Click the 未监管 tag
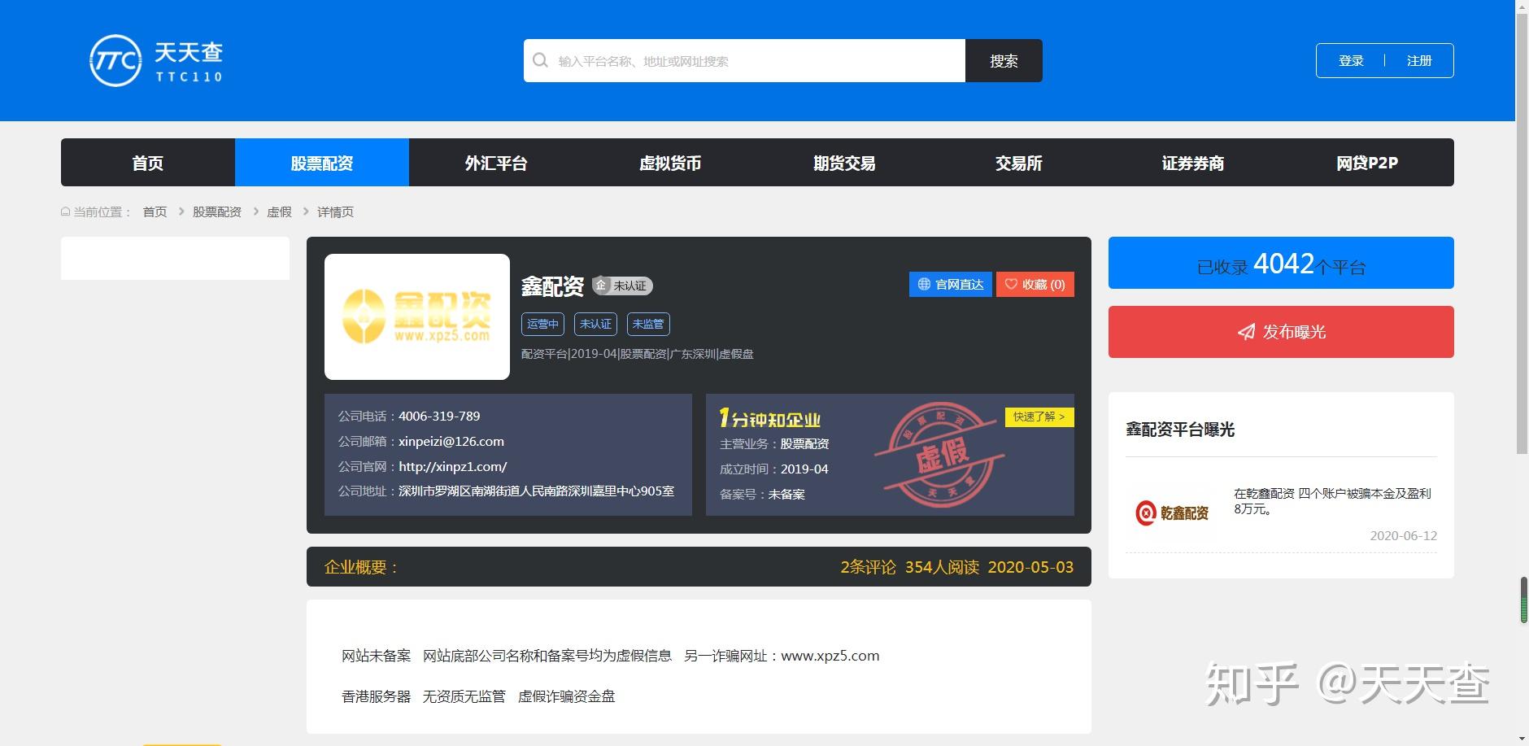Viewport: 1529px width, 746px height. point(648,324)
